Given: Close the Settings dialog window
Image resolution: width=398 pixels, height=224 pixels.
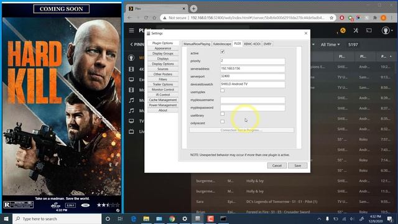Looking at the screenshot, I should tap(305, 33).
